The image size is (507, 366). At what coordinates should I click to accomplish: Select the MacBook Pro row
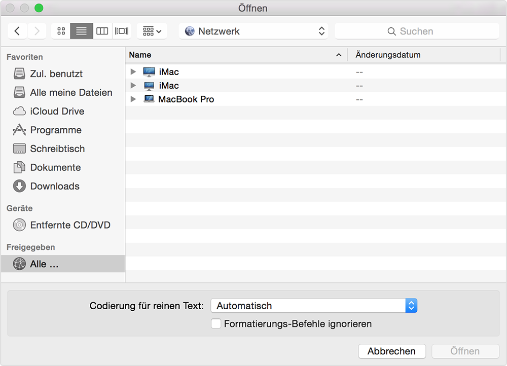point(315,99)
